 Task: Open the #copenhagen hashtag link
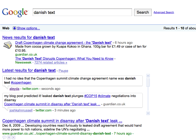[21, 82]
